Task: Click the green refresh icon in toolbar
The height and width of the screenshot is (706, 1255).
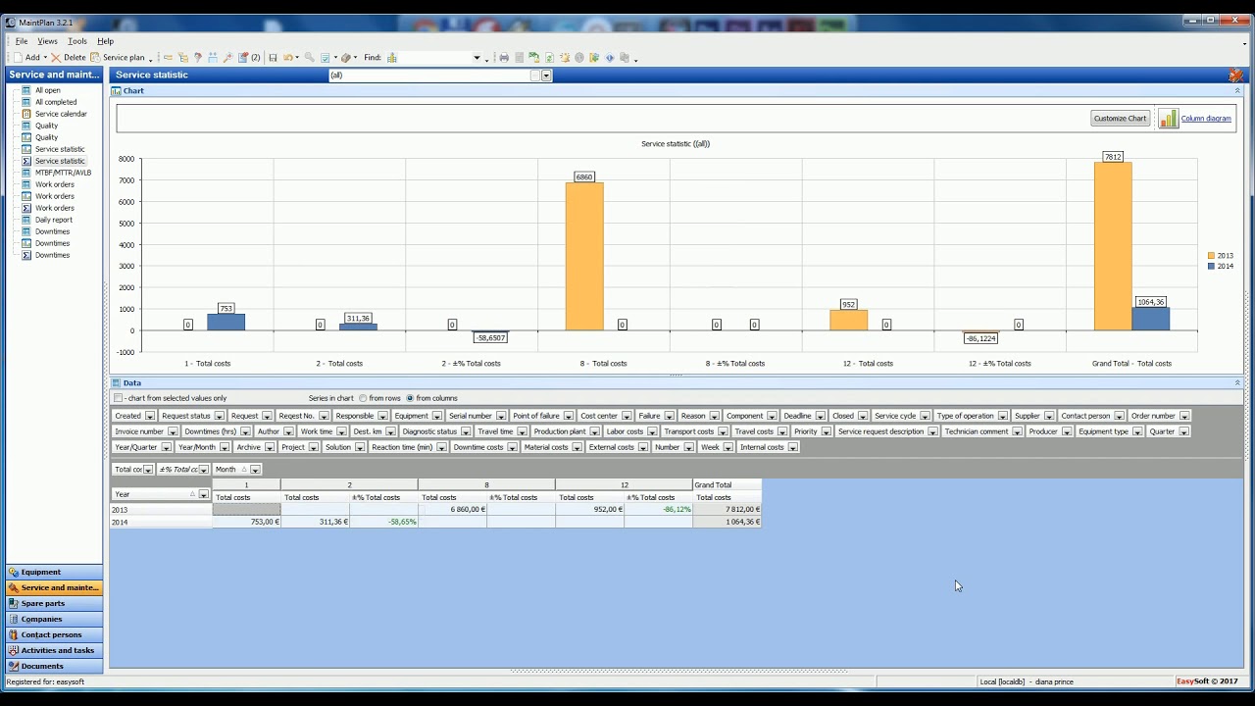Action: coord(549,58)
